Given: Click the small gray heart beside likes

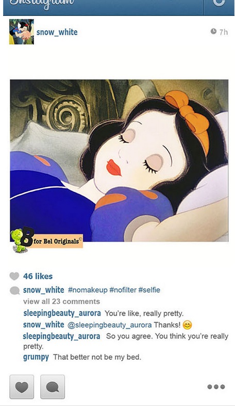Looking at the screenshot, I should [14, 276].
